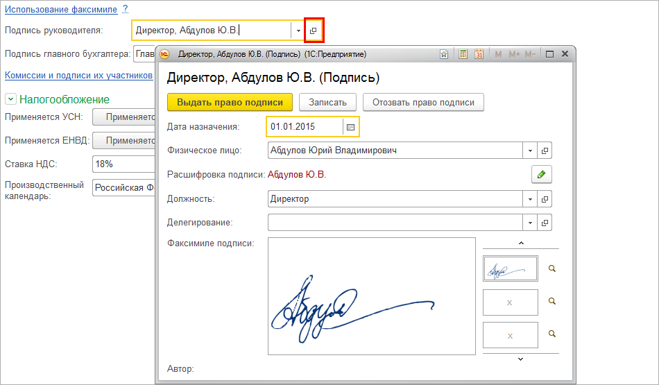Click the Дата назначения date field
The width and height of the screenshot is (659, 385).
pyautogui.click(x=305, y=126)
